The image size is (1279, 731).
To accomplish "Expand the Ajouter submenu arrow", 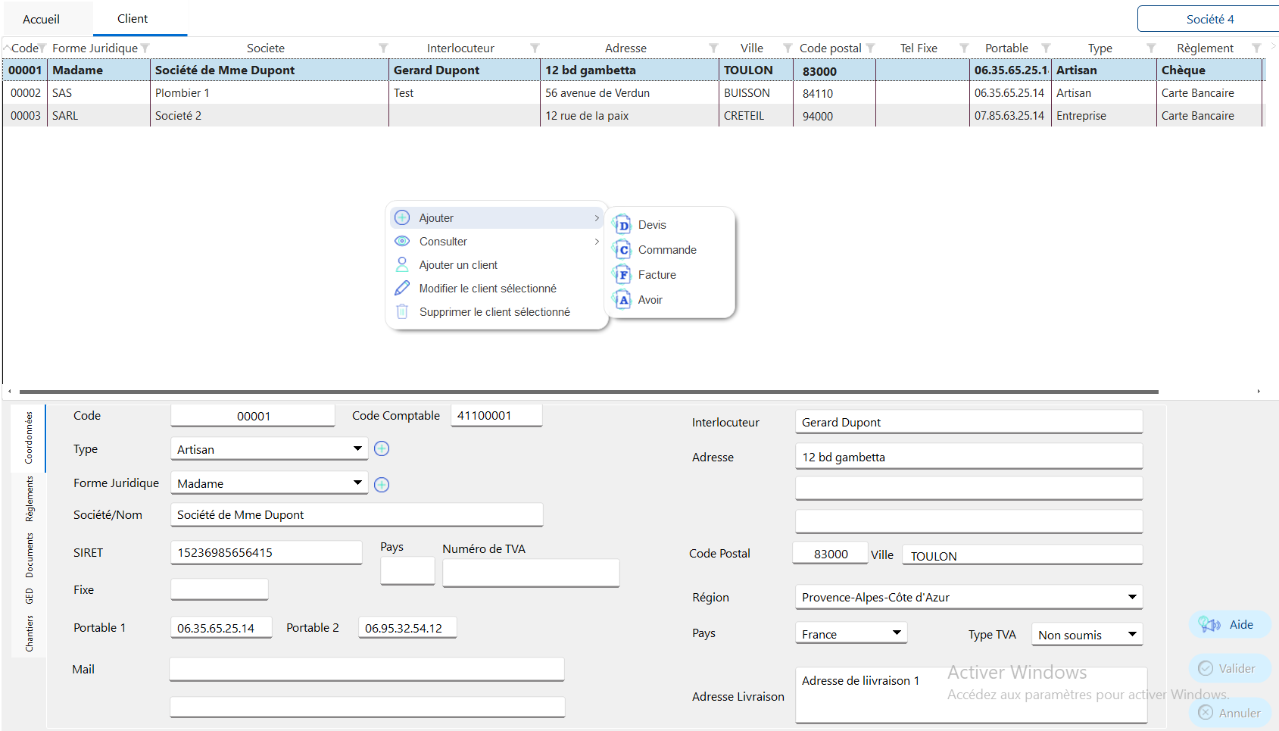I will click(597, 218).
